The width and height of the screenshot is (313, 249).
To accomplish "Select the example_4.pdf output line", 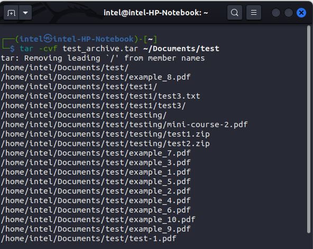I will (96, 200).
